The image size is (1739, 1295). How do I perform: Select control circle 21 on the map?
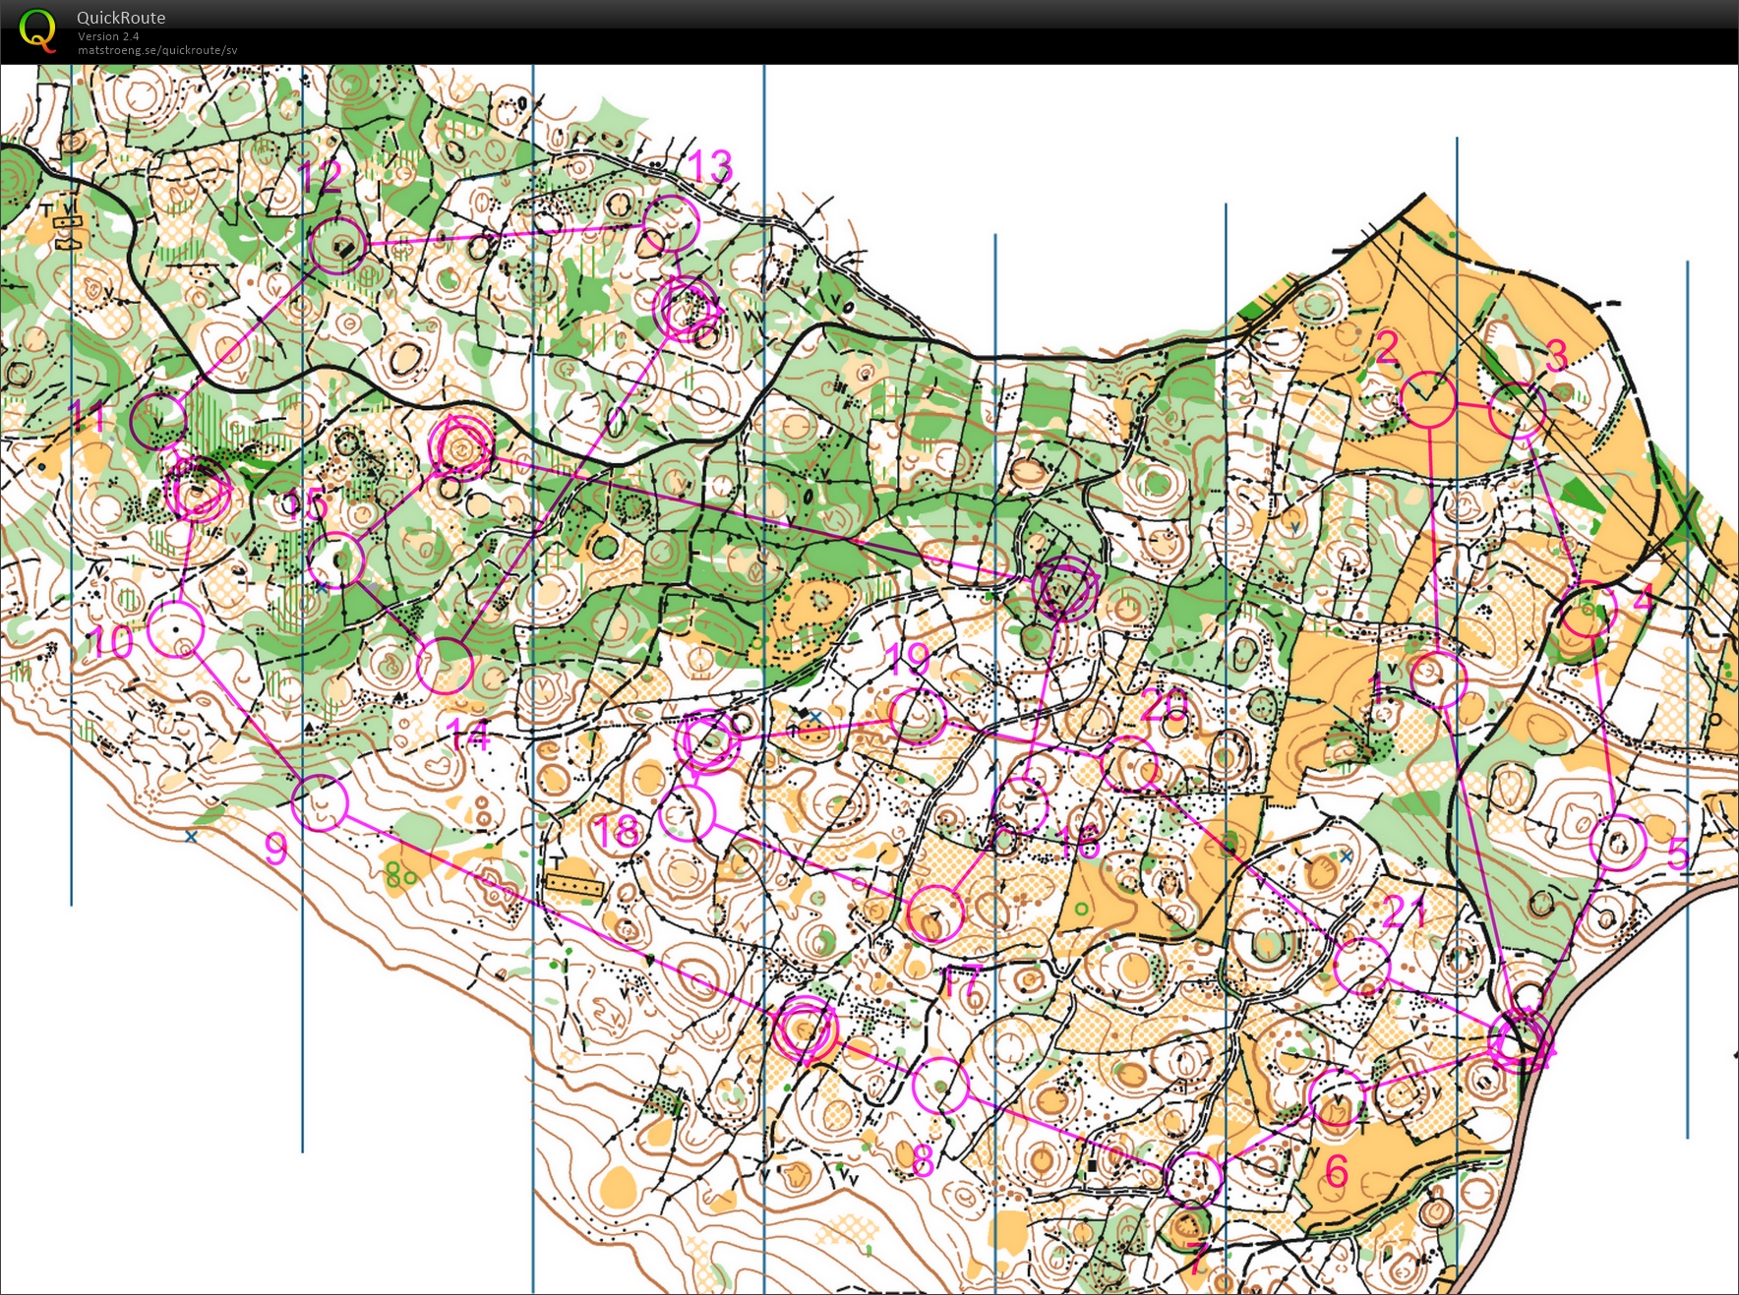coord(1362,967)
